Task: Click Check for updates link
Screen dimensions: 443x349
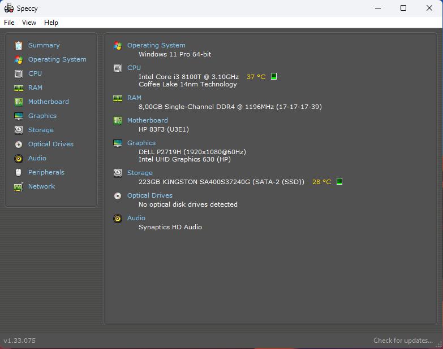Action: pos(403,341)
